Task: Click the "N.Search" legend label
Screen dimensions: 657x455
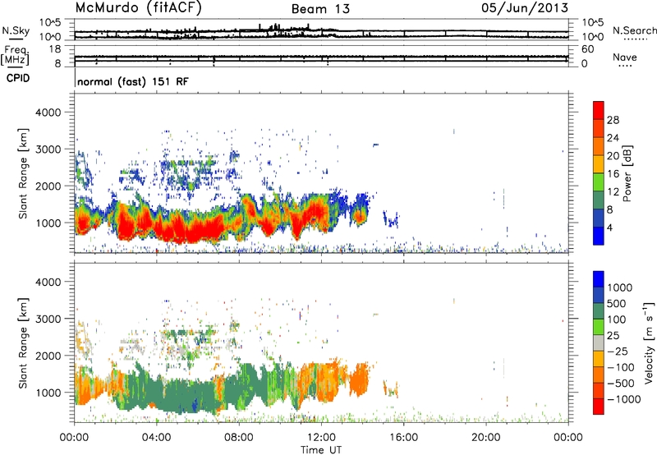Action: [x=634, y=30]
